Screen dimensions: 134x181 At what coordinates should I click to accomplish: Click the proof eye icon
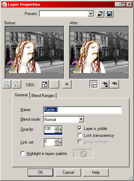115,84
